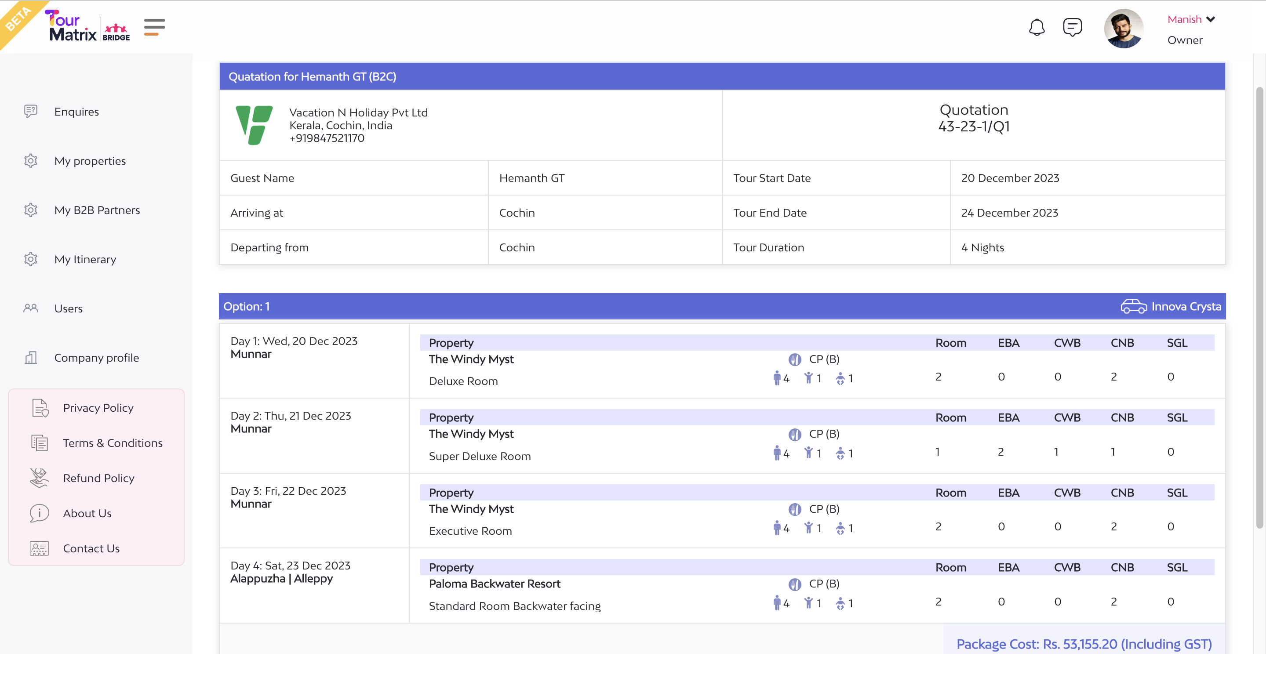
Task: Toggle the hamburger menu icon
Action: [x=154, y=26]
